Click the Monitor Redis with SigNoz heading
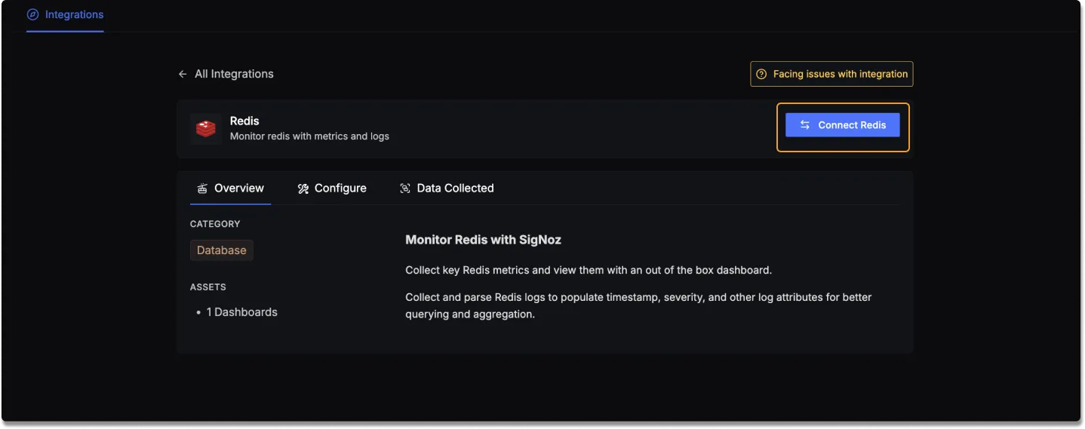The width and height of the screenshot is (1085, 429). pos(483,240)
